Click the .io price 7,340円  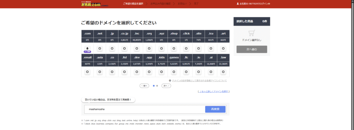pyautogui.click(x=198, y=64)
